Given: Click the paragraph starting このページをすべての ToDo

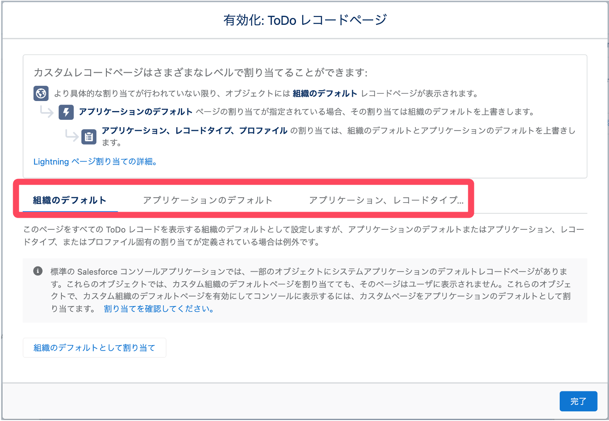Looking at the screenshot, I should [304, 236].
